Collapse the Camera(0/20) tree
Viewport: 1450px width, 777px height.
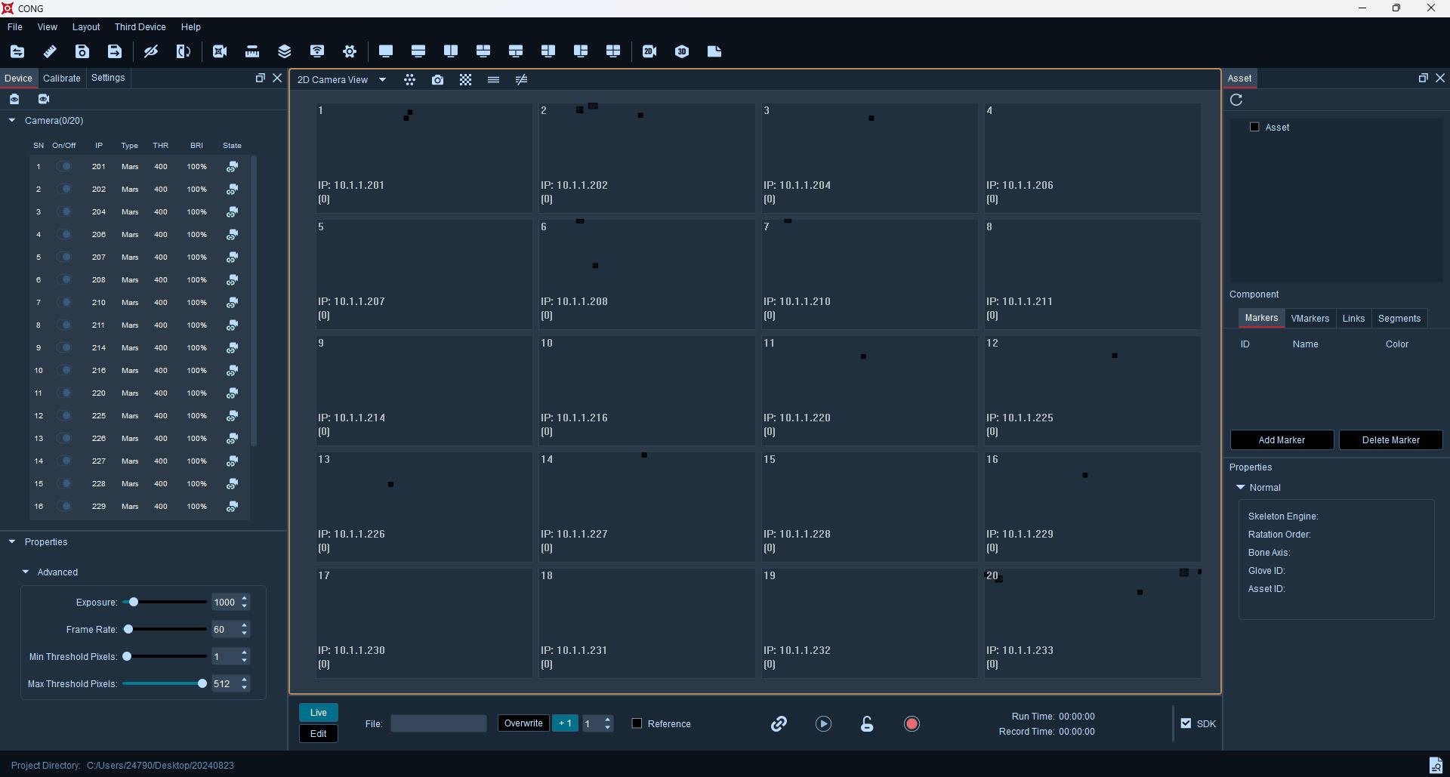tap(12, 121)
